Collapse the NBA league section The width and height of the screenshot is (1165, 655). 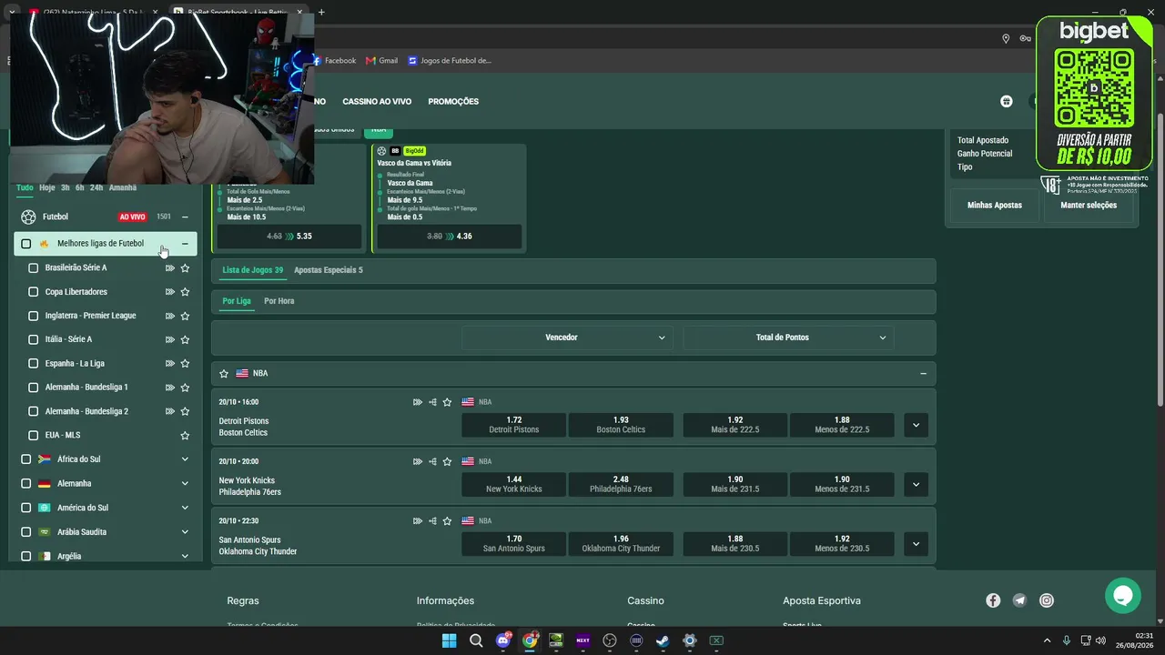923,373
